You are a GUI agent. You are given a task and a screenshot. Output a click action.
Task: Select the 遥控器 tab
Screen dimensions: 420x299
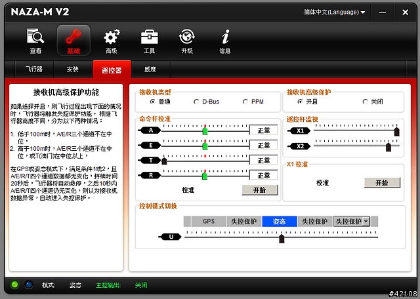(112, 70)
